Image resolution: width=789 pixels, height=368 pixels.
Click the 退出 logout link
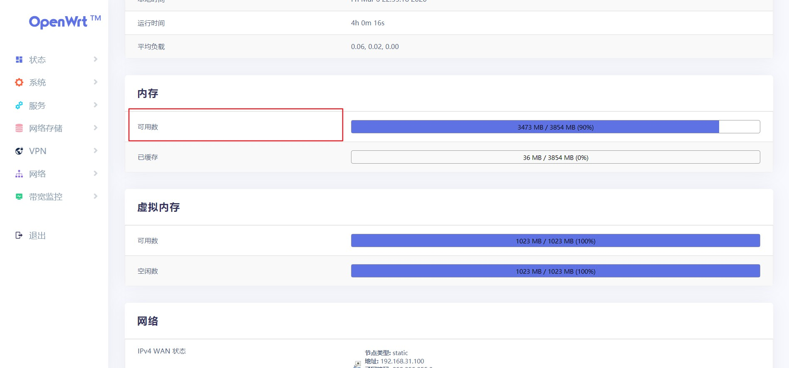point(37,236)
